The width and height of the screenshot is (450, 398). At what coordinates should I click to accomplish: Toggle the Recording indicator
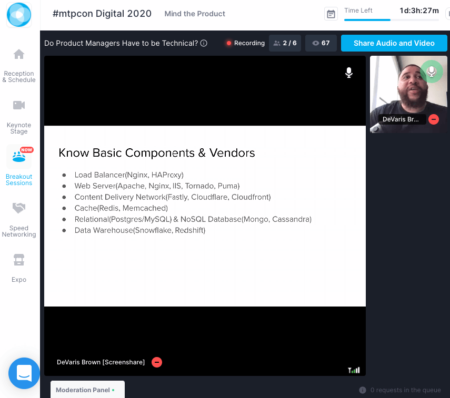[245, 43]
